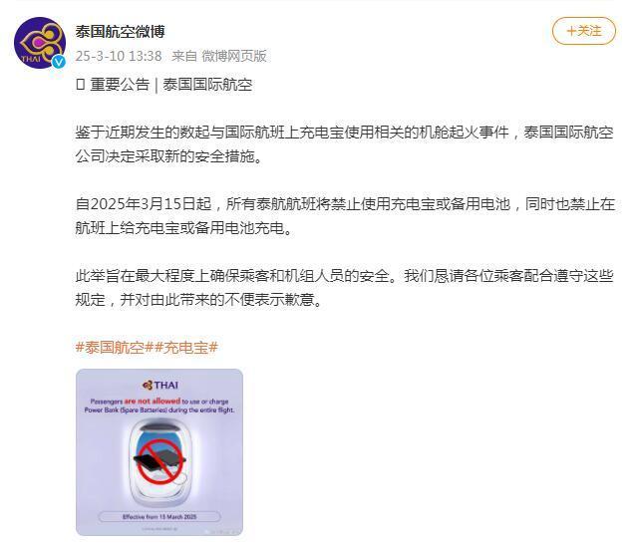Click the 微博网页版 source link
This screenshot has height=544, width=632.
coord(234,56)
